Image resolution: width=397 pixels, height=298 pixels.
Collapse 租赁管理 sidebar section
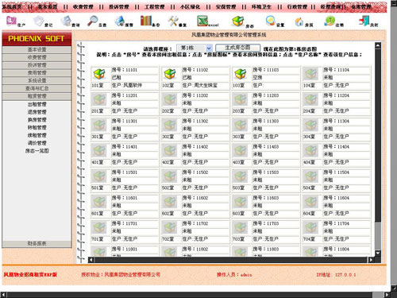pyautogui.click(x=37, y=96)
